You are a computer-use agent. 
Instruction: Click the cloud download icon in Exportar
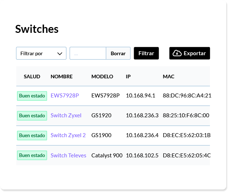[x=177, y=53]
